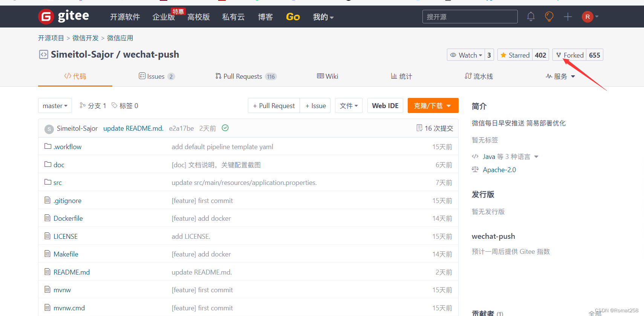
Task: Open commit hash e2a17be
Action: [x=181, y=128]
